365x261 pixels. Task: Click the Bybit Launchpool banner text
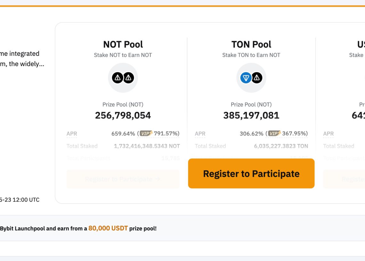click(x=42, y=229)
